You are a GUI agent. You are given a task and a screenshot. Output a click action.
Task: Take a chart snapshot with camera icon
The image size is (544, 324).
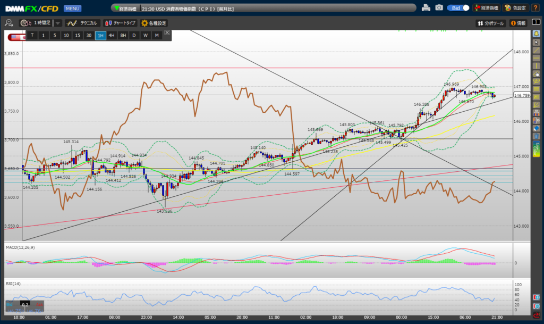point(439,8)
